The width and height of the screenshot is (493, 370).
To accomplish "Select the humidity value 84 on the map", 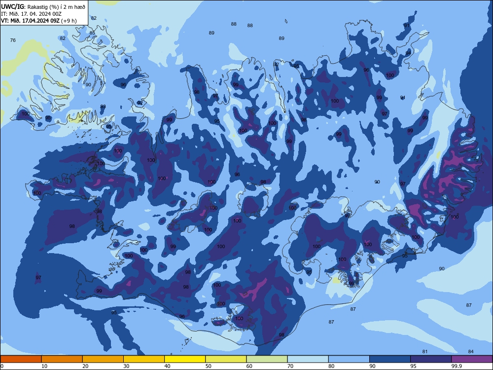I will coord(471,351).
